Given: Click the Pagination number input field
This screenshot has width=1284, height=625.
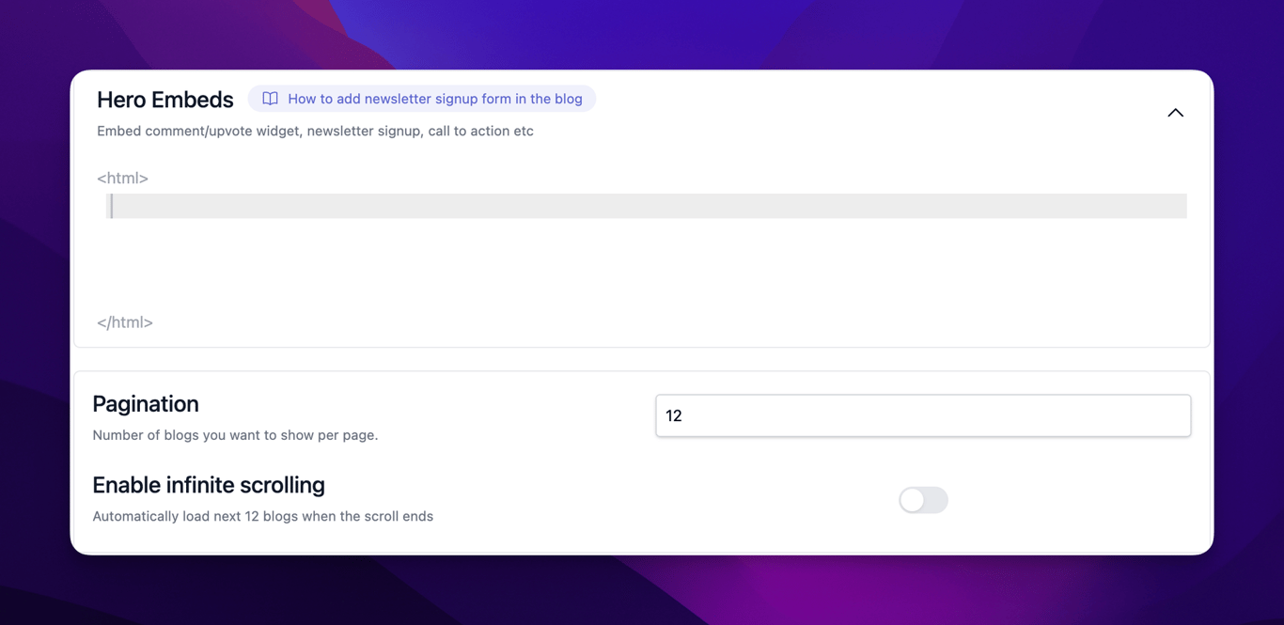Looking at the screenshot, I should (x=922, y=415).
